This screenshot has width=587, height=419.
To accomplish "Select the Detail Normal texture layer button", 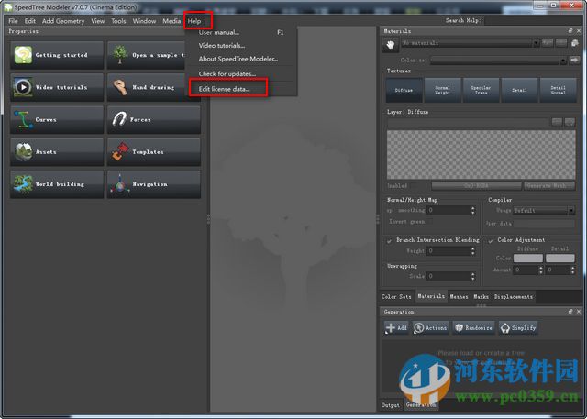I will point(559,90).
